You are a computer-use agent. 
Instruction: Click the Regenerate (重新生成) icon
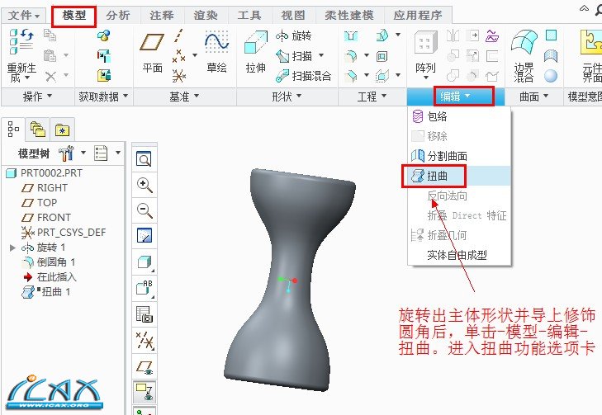(x=21, y=41)
